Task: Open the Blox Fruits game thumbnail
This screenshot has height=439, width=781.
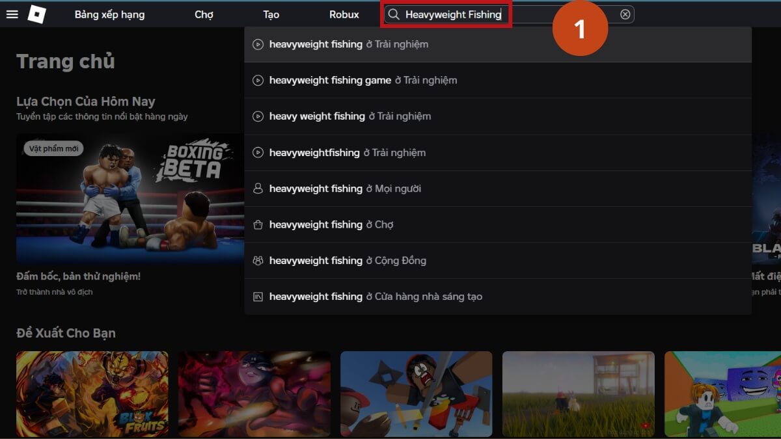Action: [x=92, y=394]
